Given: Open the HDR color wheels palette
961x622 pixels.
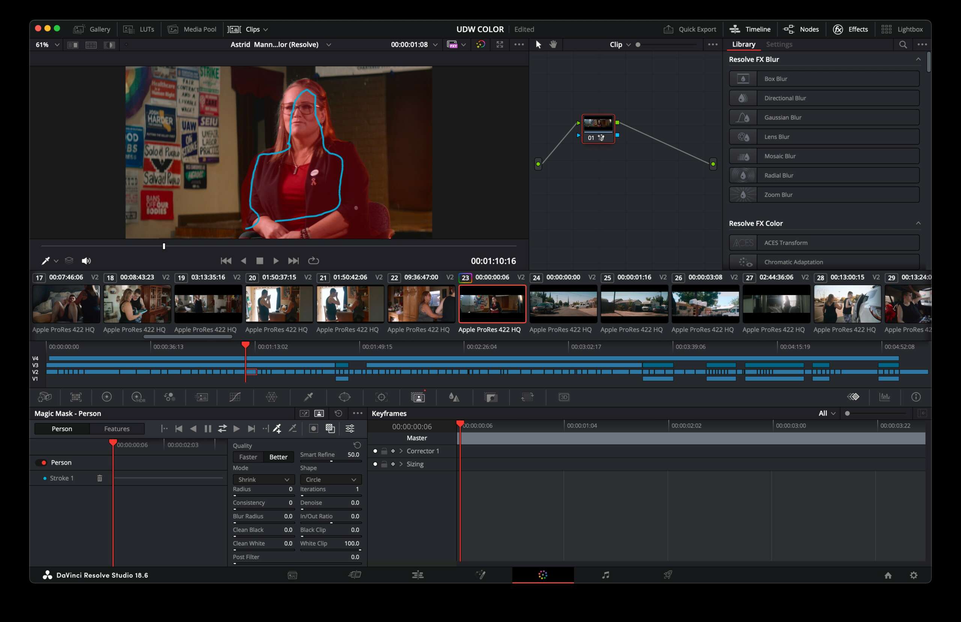Looking at the screenshot, I should point(138,397).
